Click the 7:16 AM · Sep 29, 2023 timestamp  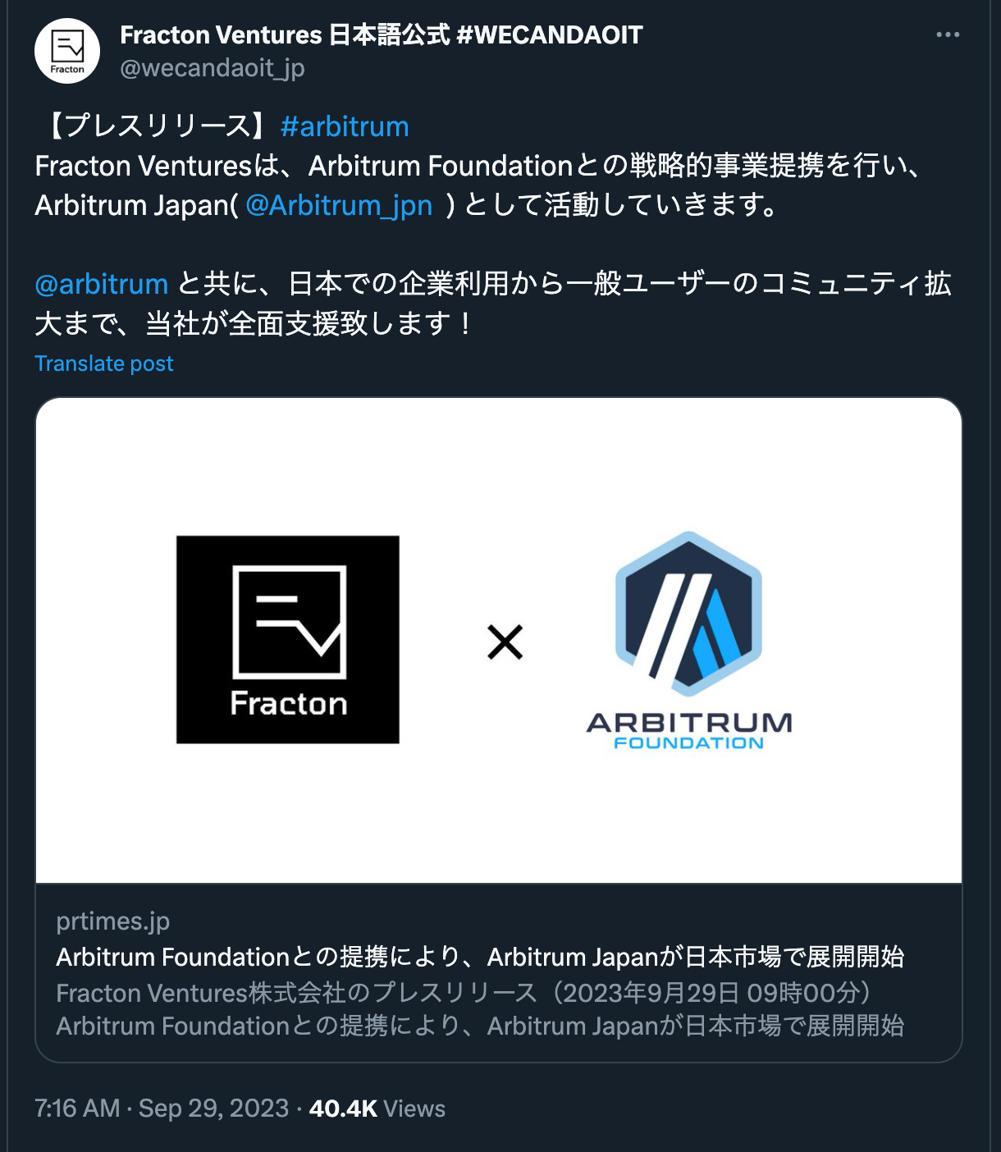[162, 1109]
